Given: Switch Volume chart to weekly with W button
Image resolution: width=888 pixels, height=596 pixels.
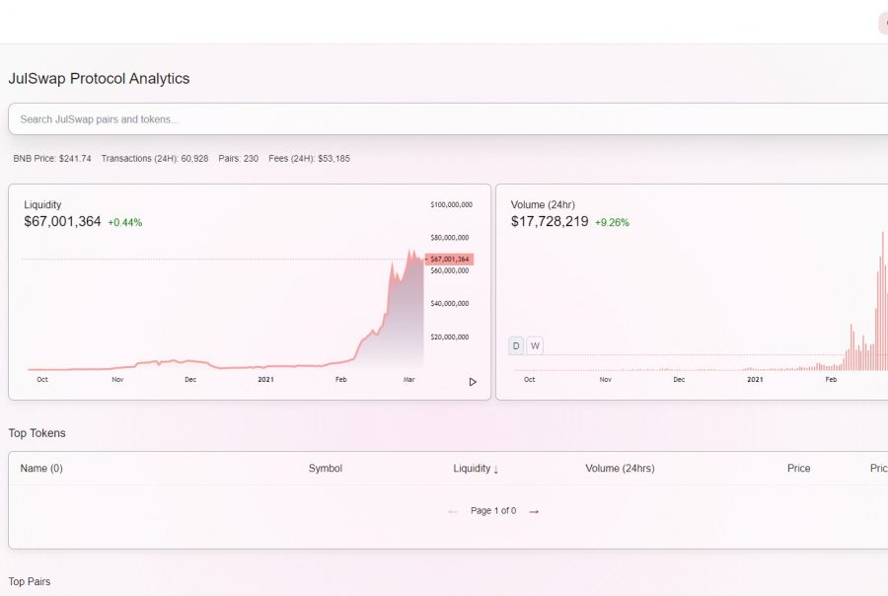Looking at the screenshot, I should 535,345.
